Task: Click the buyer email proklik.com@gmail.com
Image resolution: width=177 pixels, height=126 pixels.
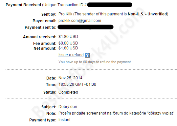Action: (x=80, y=21)
